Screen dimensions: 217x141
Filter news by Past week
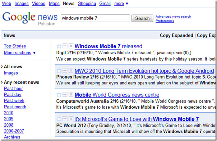tap(14, 100)
